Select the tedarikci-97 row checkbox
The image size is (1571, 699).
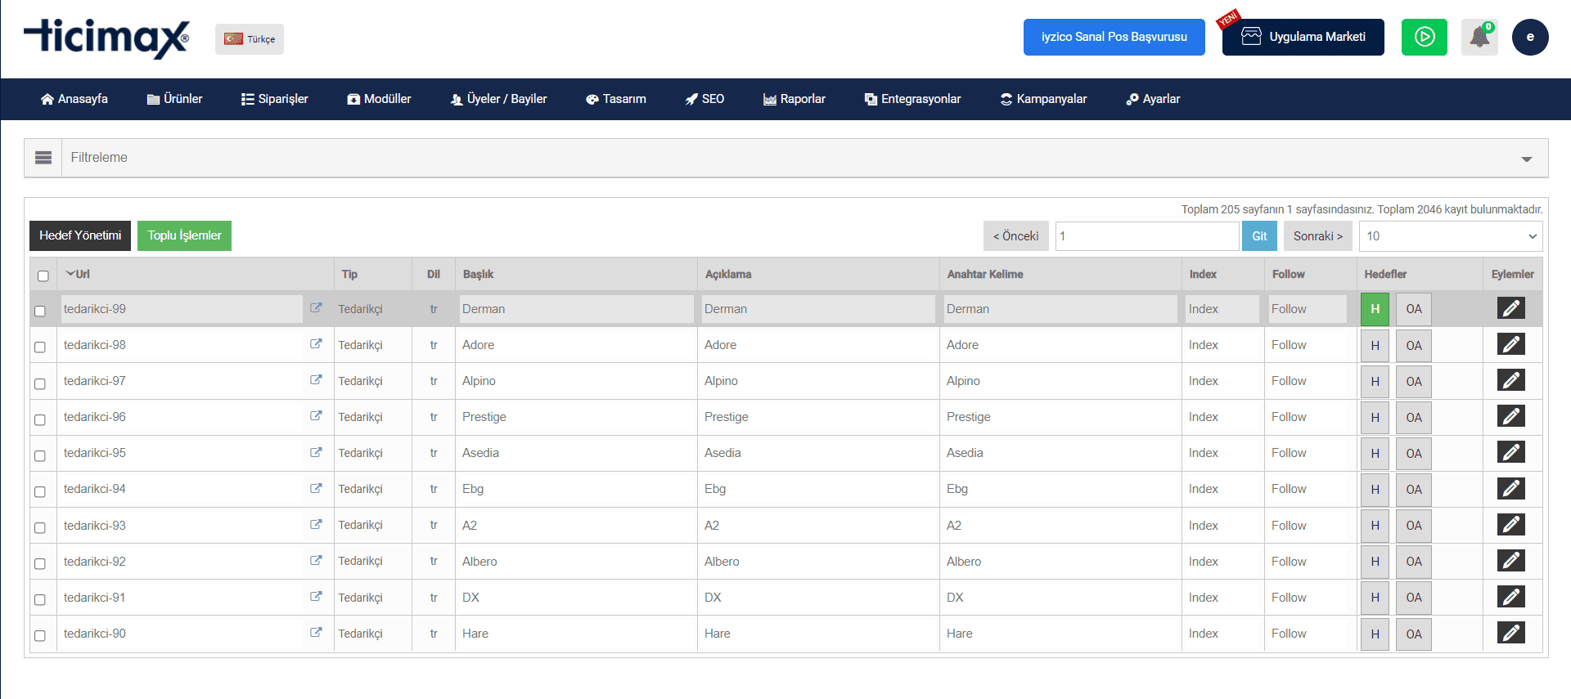(40, 383)
